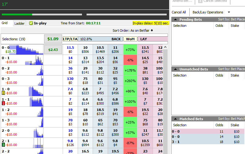Switch to the Grid view tab
245x154 pixels.
[5, 23]
